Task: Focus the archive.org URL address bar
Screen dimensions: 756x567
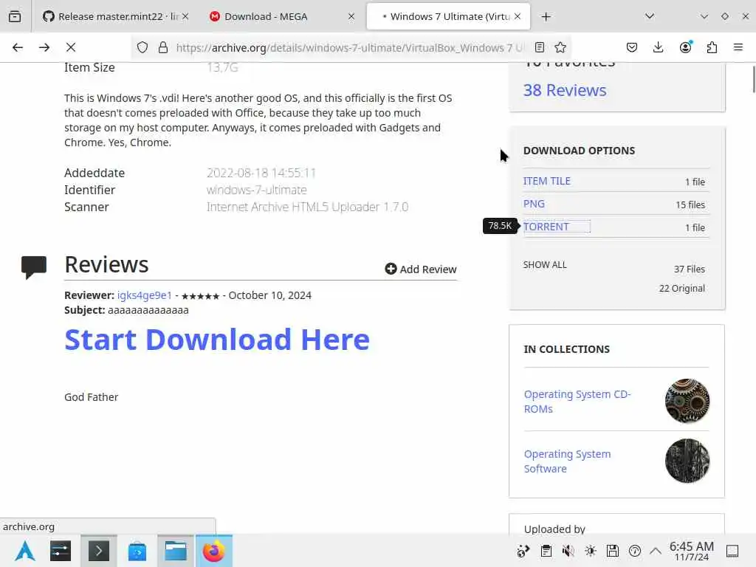Action: (349, 47)
